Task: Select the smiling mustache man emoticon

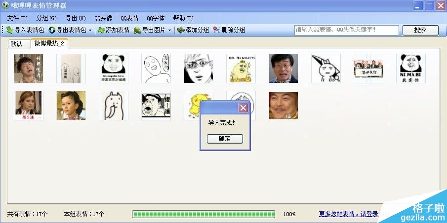Action: 284,106
